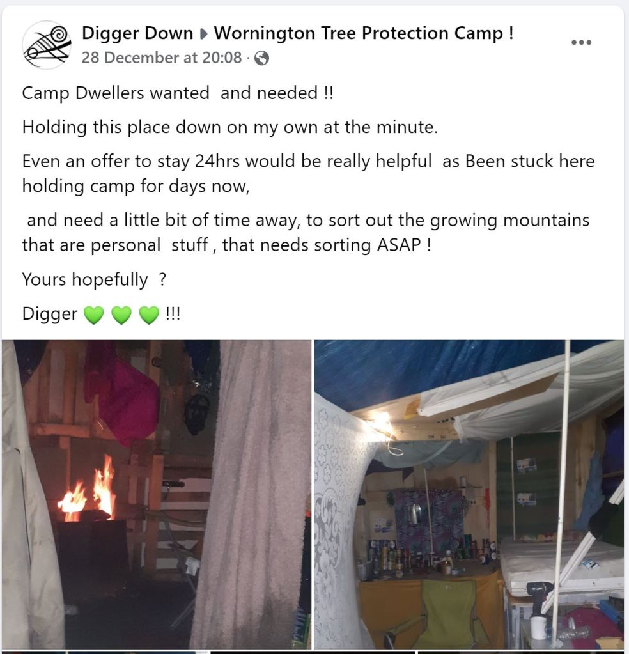This screenshot has width=629, height=654.
Task: Open Digger Down's profile picture avatar
Action: pyautogui.click(x=47, y=45)
